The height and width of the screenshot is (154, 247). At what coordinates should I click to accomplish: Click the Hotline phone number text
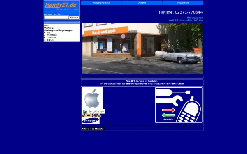pyautogui.click(x=181, y=12)
